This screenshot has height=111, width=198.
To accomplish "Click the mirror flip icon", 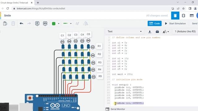I will click(x=86, y=23).
